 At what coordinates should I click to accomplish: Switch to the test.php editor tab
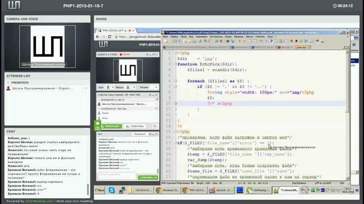point(301,47)
